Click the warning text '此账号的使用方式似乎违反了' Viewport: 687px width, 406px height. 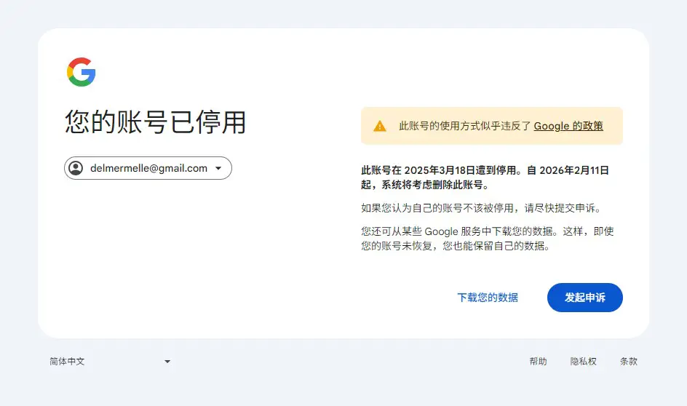coord(465,126)
